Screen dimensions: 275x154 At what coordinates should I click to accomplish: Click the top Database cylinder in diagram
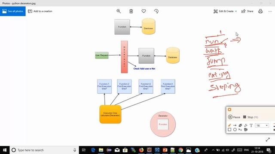148,26
